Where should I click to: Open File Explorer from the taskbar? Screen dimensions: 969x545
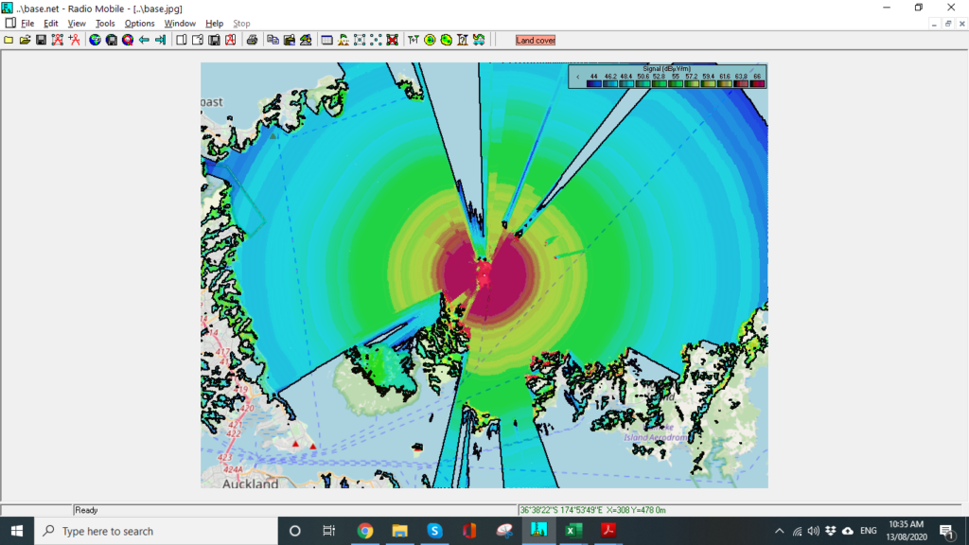point(400,531)
